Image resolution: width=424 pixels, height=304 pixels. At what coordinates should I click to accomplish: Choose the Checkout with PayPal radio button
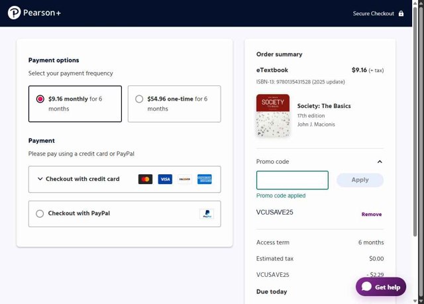(40, 213)
